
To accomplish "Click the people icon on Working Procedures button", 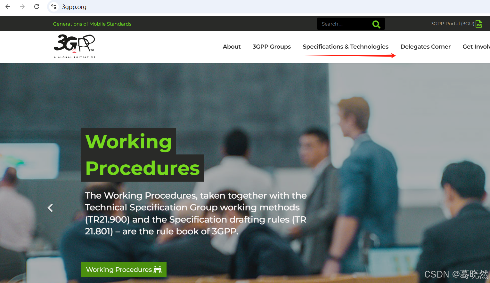I will click(x=158, y=269).
